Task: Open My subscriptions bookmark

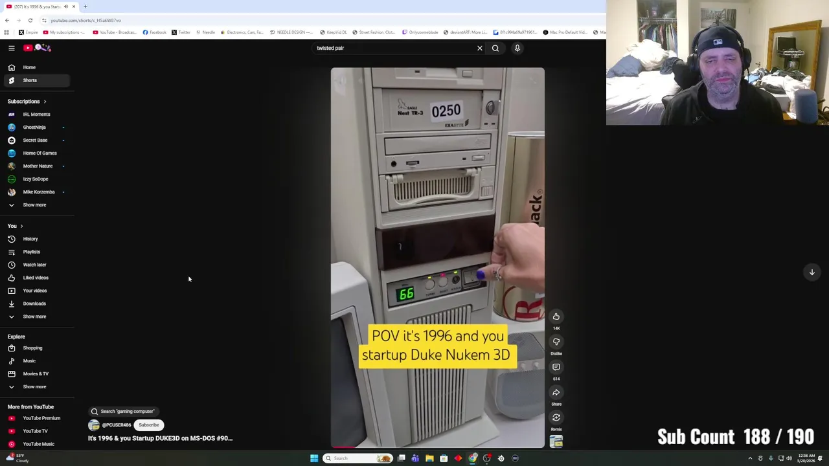Action: pyautogui.click(x=63, y=32)
